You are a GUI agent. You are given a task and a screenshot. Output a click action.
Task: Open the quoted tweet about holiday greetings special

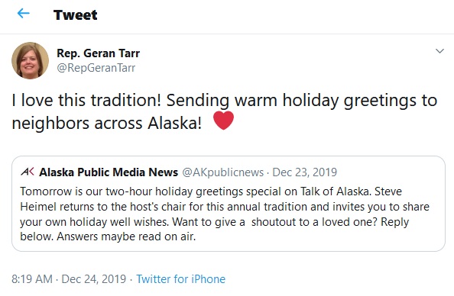(229, 204)
